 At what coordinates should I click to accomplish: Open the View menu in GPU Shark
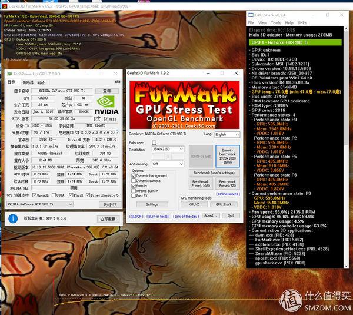point(262,23)
